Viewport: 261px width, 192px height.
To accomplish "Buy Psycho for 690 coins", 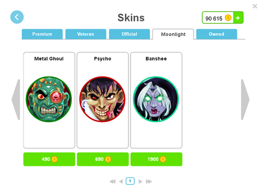I will [103, 159].
